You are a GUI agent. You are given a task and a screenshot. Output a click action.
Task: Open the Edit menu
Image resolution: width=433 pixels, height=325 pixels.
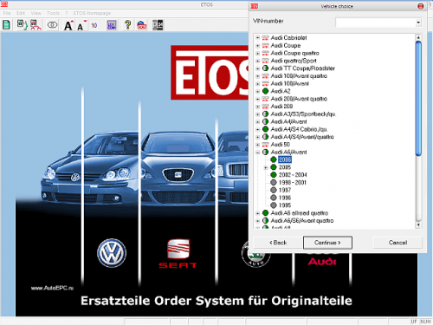(21, 13)
